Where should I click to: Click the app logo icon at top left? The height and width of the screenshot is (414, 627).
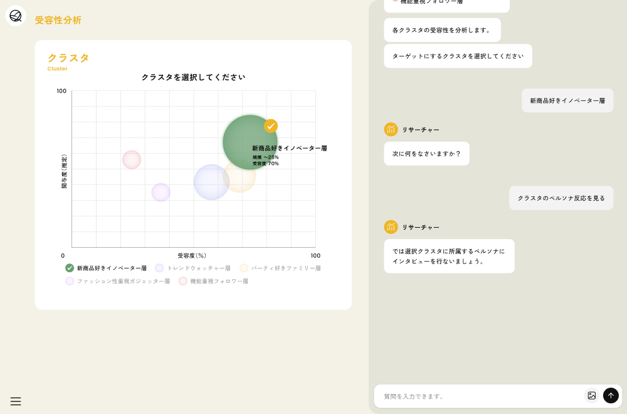tap(16, 16)
